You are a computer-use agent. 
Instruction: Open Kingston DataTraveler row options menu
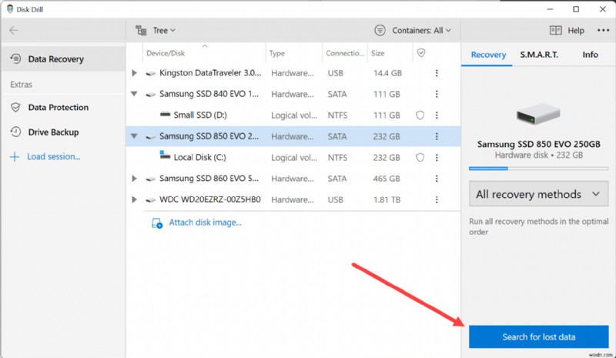pyautogui.click(x=437, y=73)
